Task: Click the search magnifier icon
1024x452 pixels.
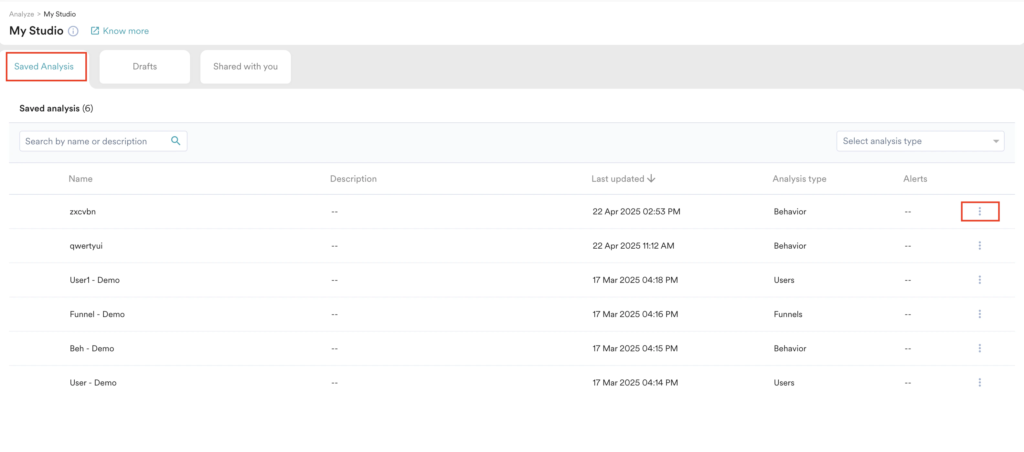Action: pyautogui.click(x=175, y=141)
